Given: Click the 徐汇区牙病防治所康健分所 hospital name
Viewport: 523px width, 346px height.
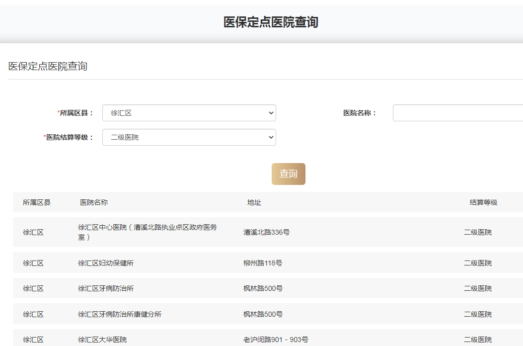Looking at the screenshot, I should coord(120,314).
